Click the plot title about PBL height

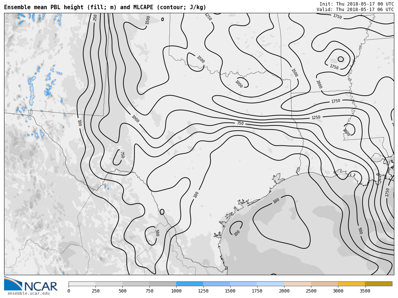click(x=105, y=7)
